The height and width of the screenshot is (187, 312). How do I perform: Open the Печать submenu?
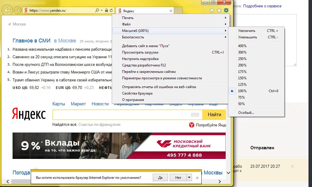tap(170, 18)
